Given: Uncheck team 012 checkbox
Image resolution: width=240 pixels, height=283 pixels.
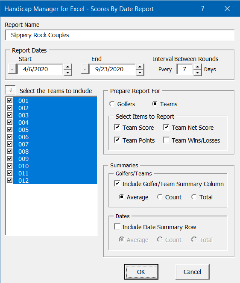Looking at the screenshot, I should pos(9,180).
